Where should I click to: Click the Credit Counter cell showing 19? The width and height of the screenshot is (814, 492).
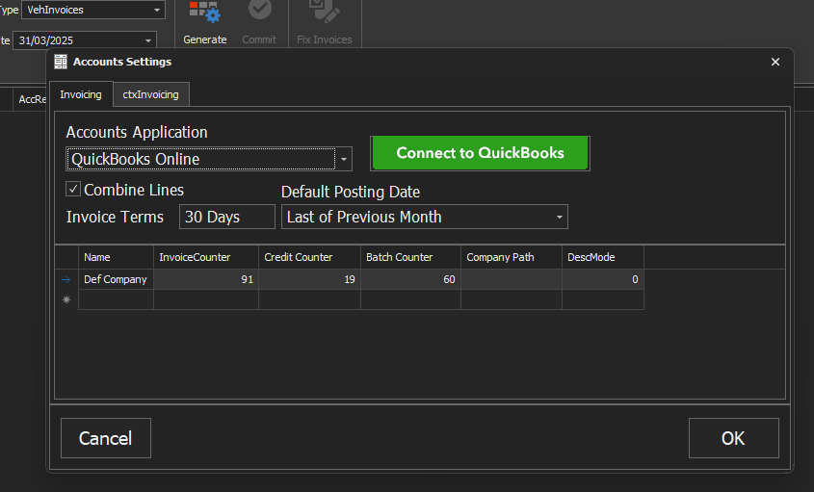pos(309,279)
